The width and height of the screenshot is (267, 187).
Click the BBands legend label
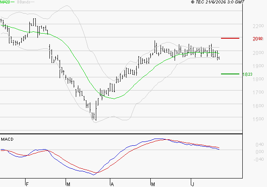24,2
